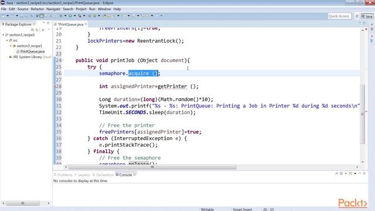Focus the Quick Access search field
The image size is (375, 211).
click(x=339, y=16)
